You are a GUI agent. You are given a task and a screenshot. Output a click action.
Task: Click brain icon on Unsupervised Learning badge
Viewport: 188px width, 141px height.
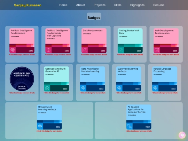[x=40, y=126]
